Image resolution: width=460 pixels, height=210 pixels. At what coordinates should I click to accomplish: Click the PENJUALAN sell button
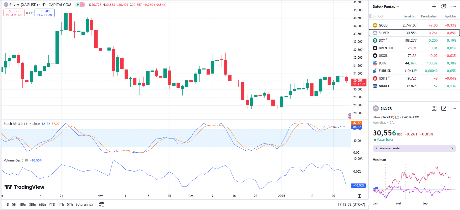[x=14, y=13]
